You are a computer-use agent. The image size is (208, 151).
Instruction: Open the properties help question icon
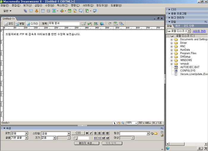pyautogui.click(x=162, y=132)
